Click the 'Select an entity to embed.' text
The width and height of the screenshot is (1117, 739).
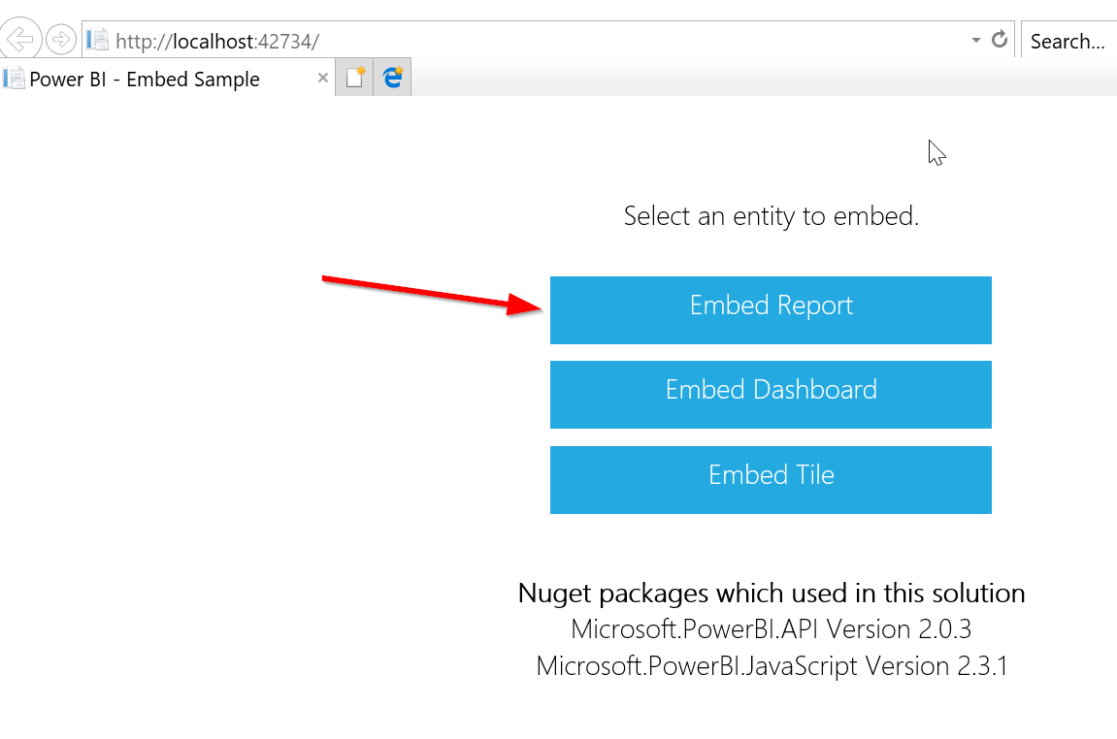[x=771, y=216]
